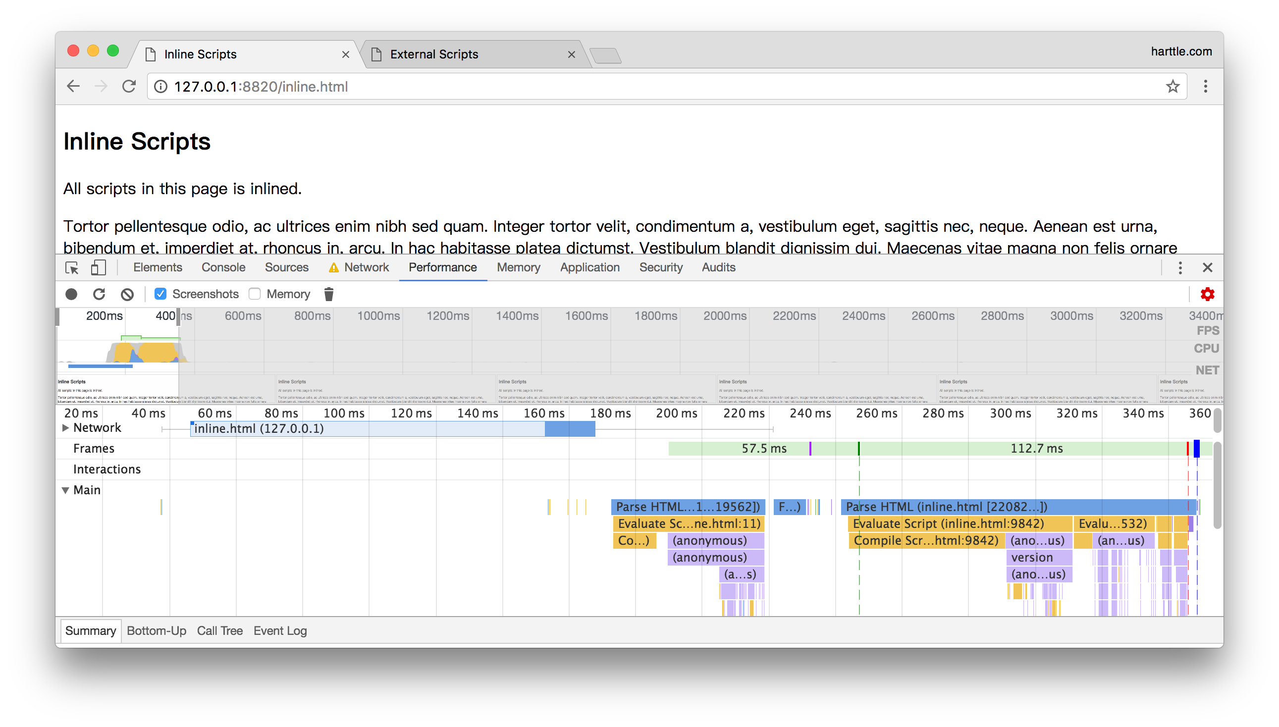The height and width of the screenshot is (727, 1279).
Task: Delete the recording with trash icon
Action: (328, 294)
